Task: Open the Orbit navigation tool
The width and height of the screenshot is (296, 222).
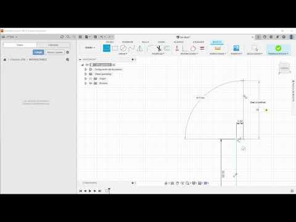Action: [166, 183]
